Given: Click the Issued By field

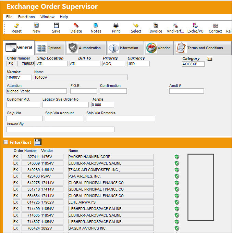Looking at the screenshot, I should click(60, 129).
